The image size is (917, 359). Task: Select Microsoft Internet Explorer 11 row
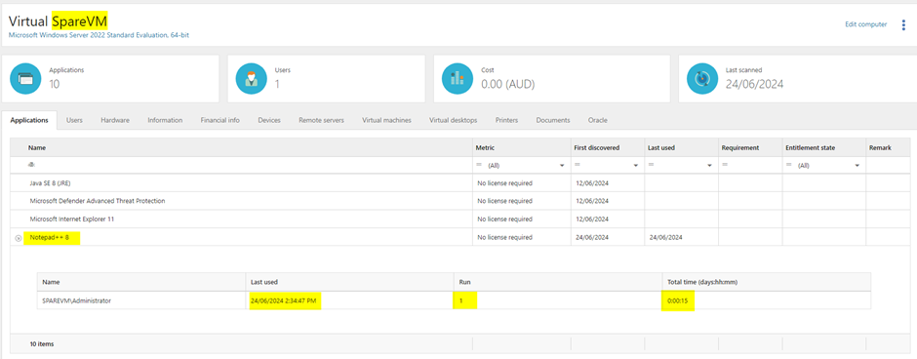[460, 219]
